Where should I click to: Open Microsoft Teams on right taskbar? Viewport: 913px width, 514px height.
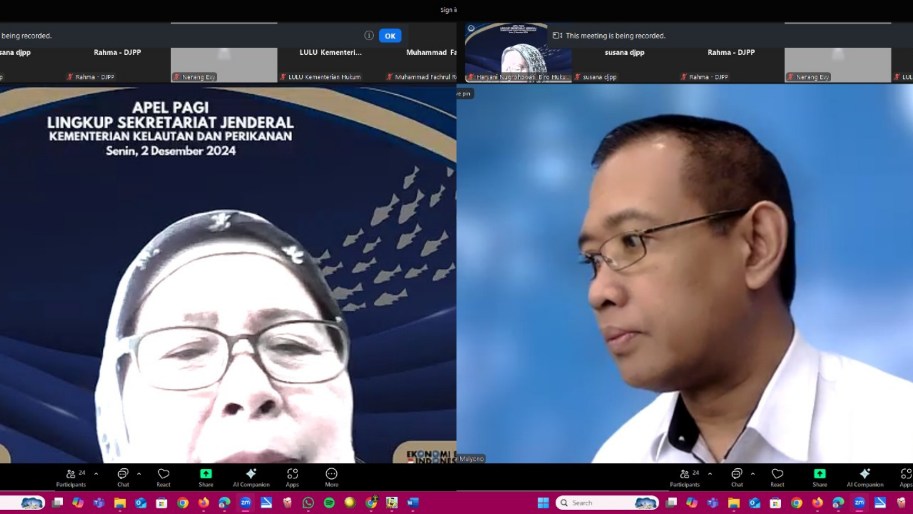[x=713, y=503]
